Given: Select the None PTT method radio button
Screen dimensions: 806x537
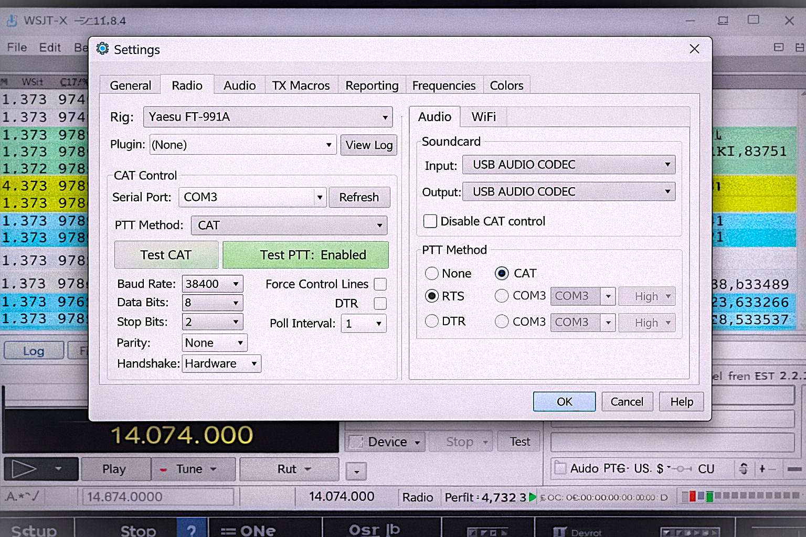Looking at the screenshot, I should [432, 273].
